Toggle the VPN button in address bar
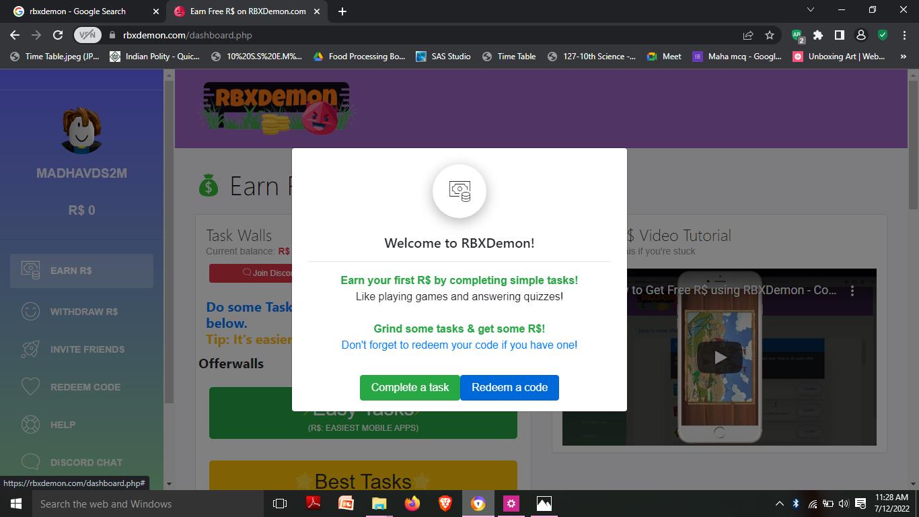 (x=87, y=35)
